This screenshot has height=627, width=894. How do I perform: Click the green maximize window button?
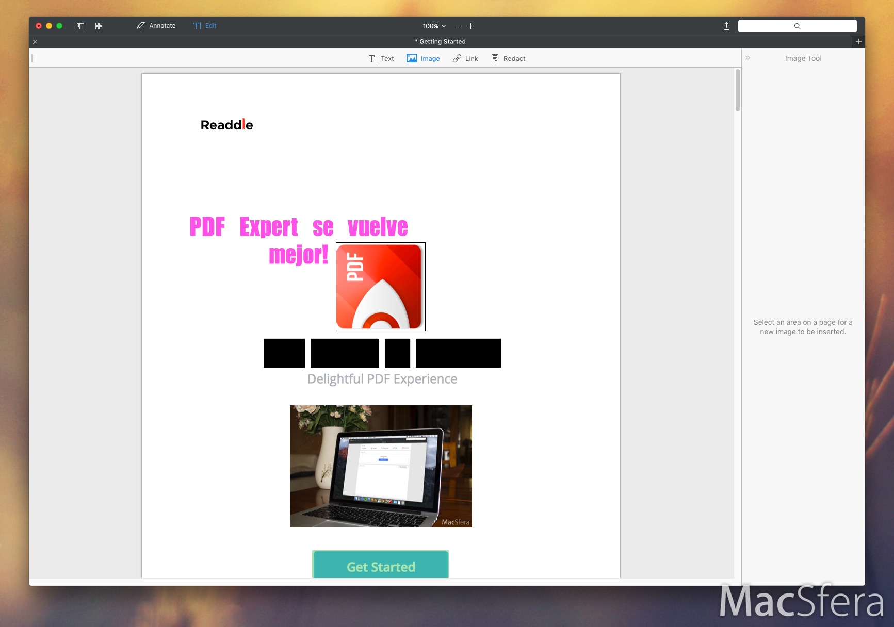59,26
